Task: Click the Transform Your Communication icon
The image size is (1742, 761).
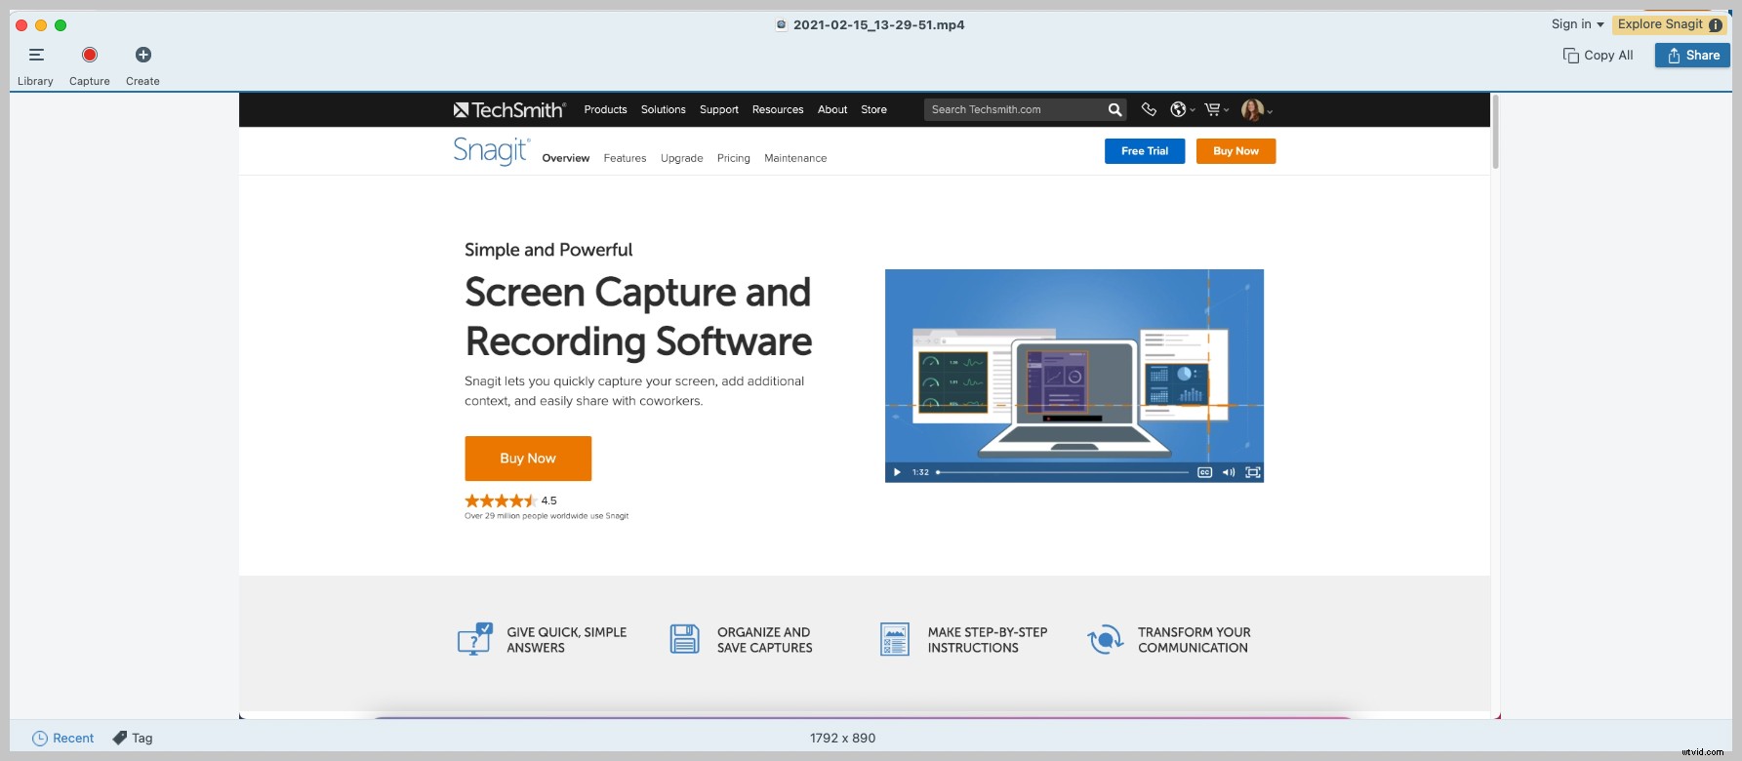Action: (1106, 639)
